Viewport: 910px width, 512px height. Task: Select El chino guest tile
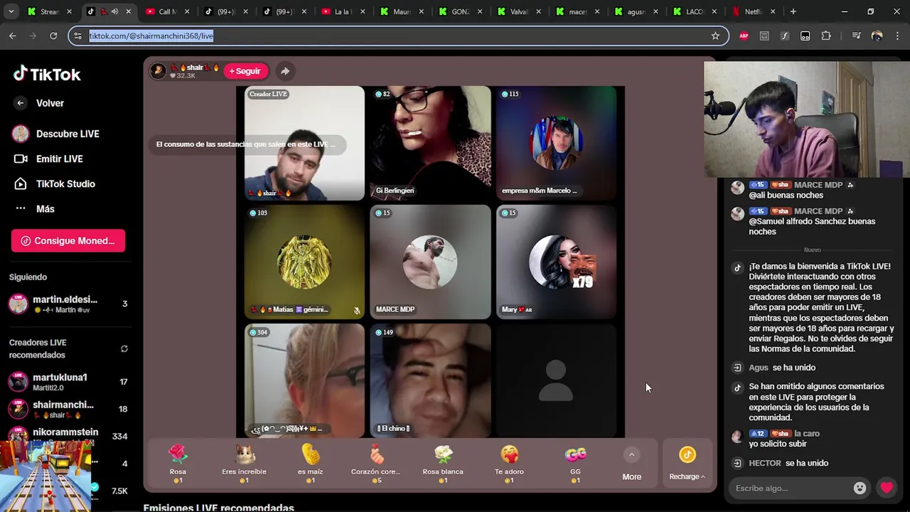(430, 380)
